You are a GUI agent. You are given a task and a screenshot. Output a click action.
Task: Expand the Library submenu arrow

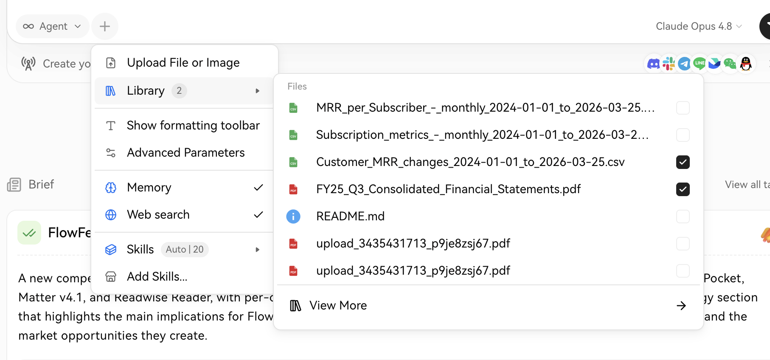(x=257, y=91)
